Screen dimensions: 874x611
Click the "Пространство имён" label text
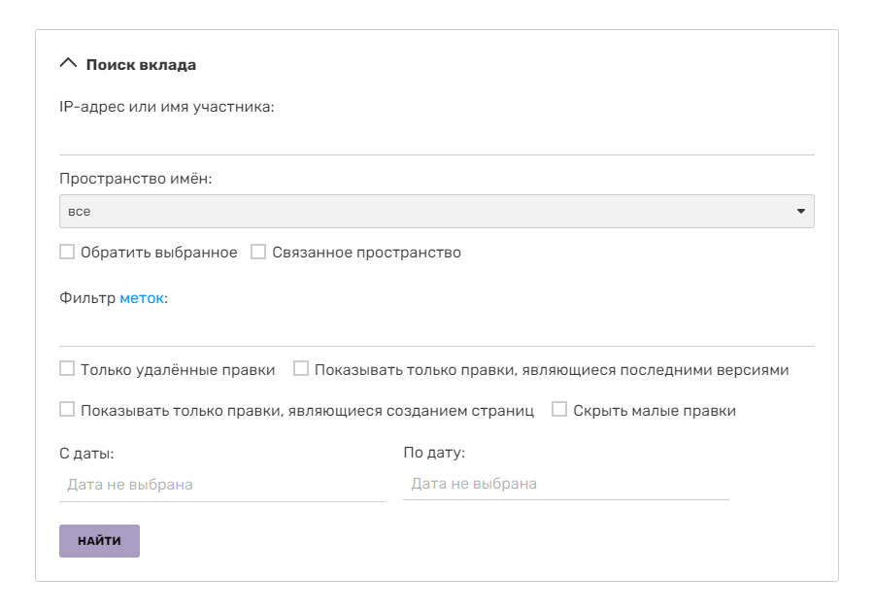136,180
